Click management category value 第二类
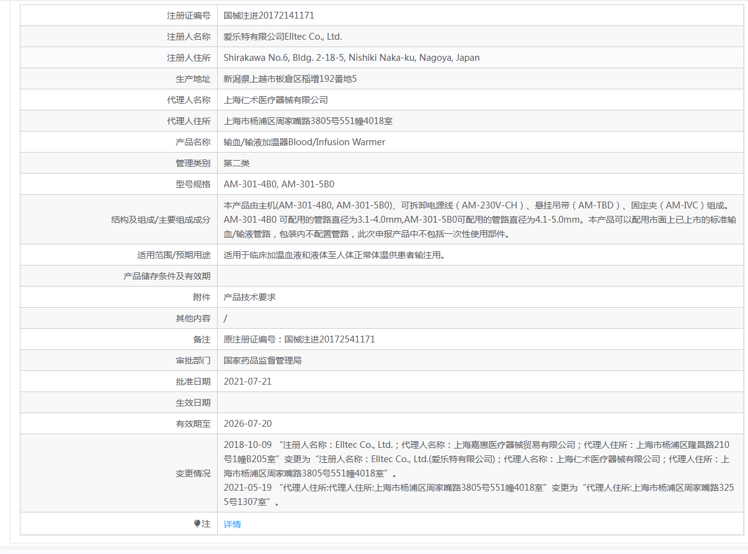 [236, 163]
